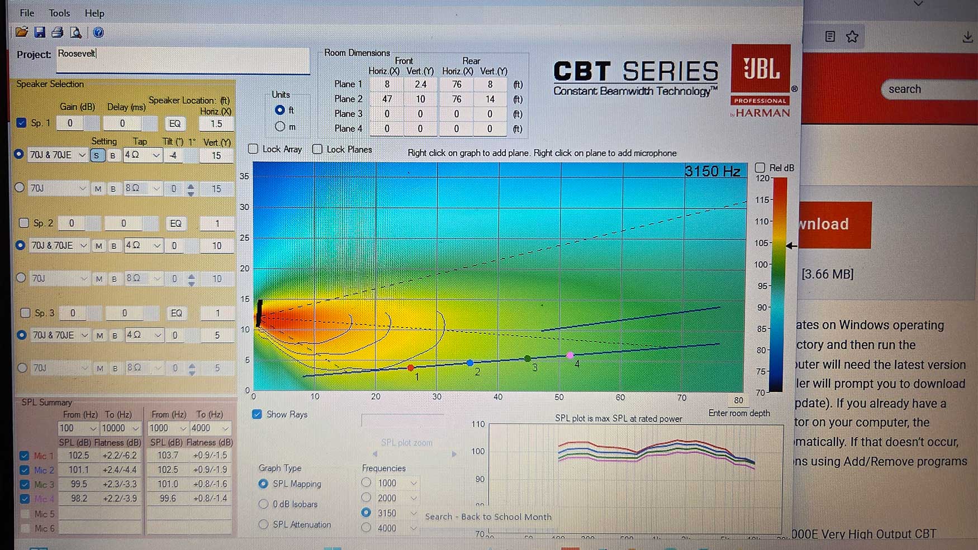The height and width of the screenshot is (550, 978).
Task: Select SPL Attenuation graph type
Action: (x=263, y=525)
